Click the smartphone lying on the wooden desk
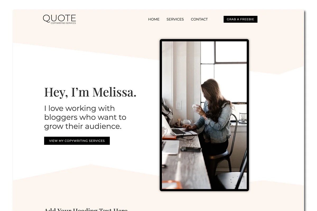This screenshot has width=317, height=211. coord(191,149)
